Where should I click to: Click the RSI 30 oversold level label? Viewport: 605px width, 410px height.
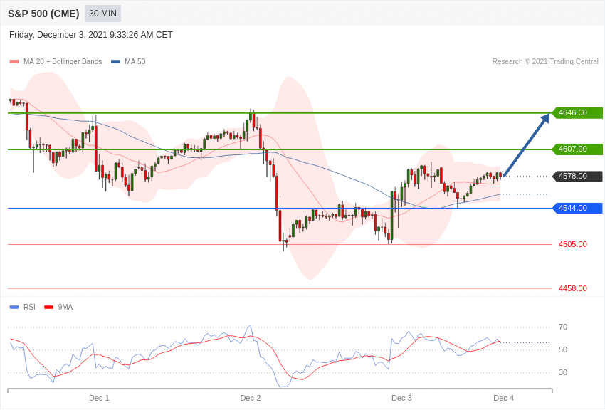point(563,372)
